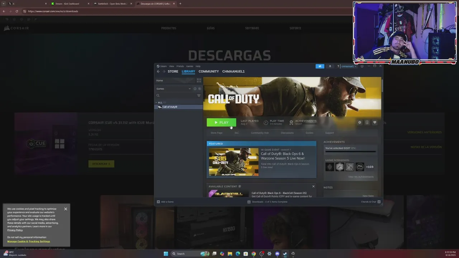This screenshot has height=258, width=459.
Task: Switch to the STORE tab
Action: (x=173, y=71)
